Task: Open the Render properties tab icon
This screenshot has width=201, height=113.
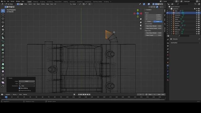Action: click(x=168, y=43)
